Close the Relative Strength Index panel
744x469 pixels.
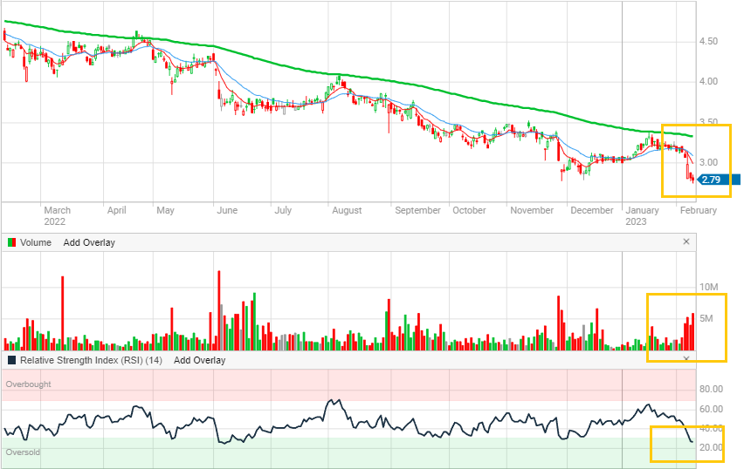(685, 360)
